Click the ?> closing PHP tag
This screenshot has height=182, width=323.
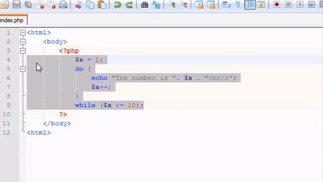tap(63, 114)
